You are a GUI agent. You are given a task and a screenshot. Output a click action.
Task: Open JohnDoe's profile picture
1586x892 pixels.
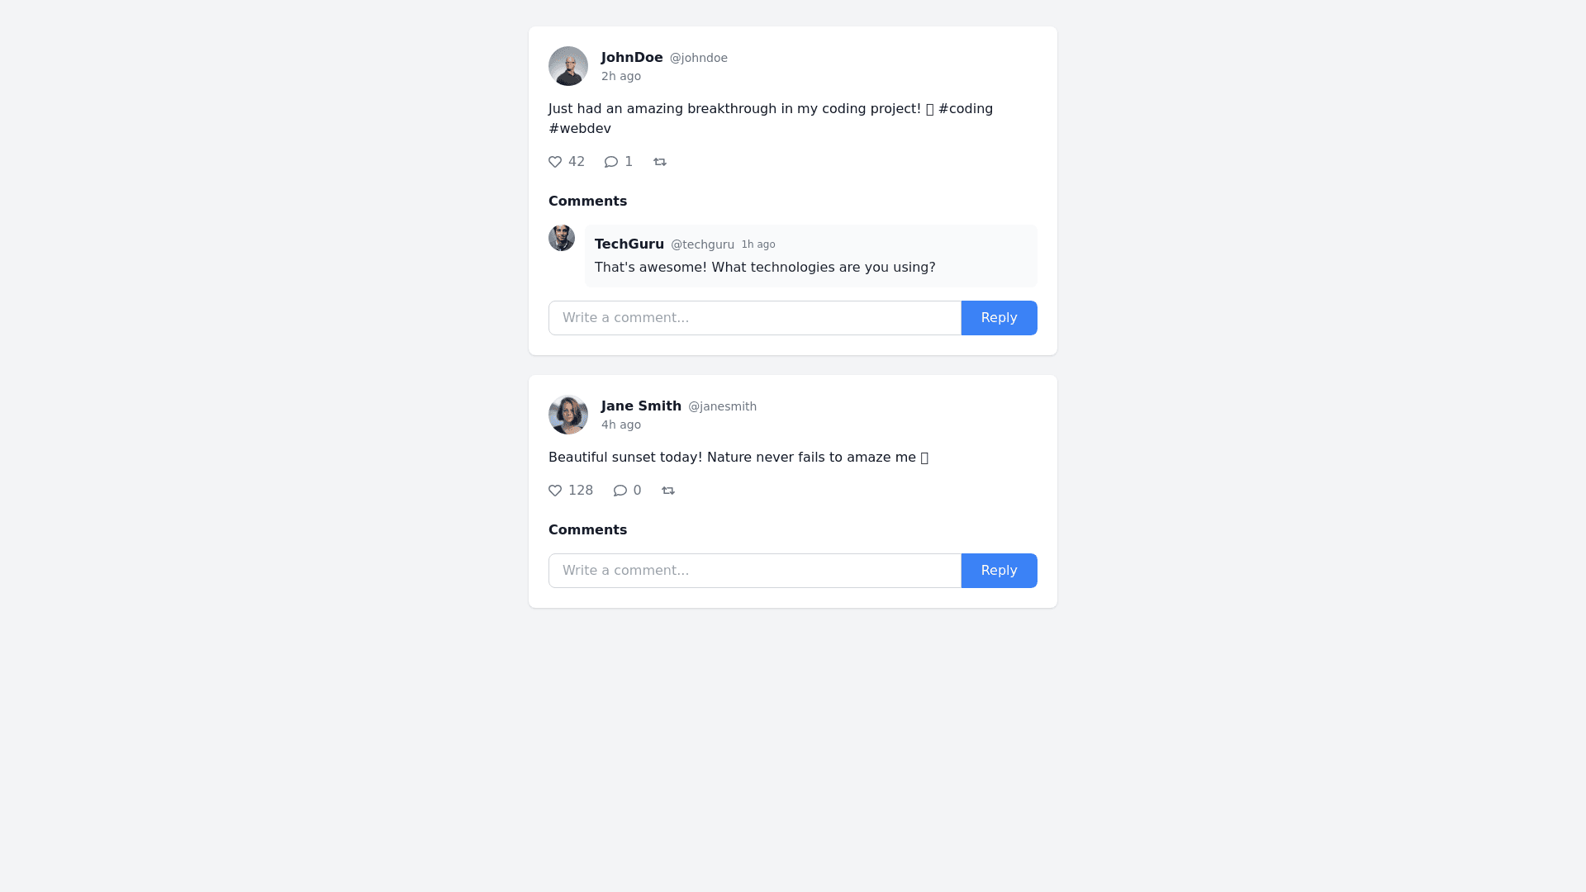pyautogui.click(x=568, y=66)
